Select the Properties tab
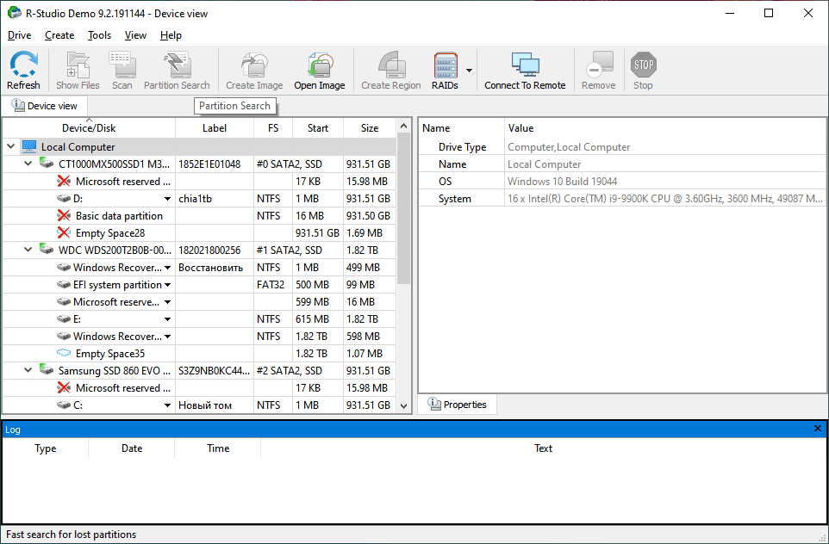This screenshot has width=829, height=544. coord(458,405)
